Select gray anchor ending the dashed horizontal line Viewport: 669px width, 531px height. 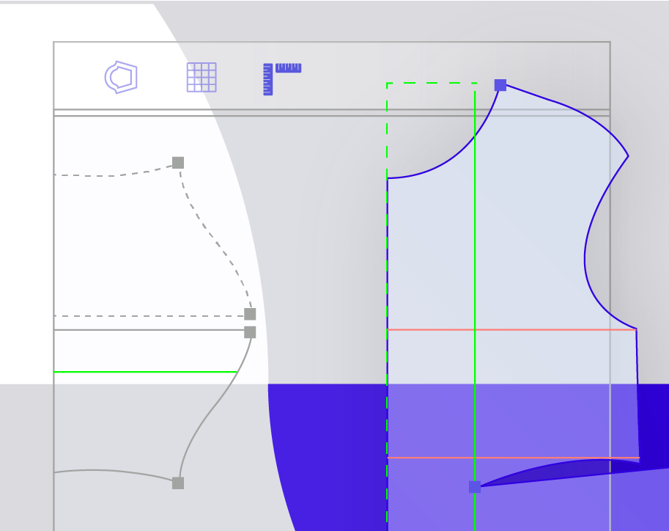250,315
